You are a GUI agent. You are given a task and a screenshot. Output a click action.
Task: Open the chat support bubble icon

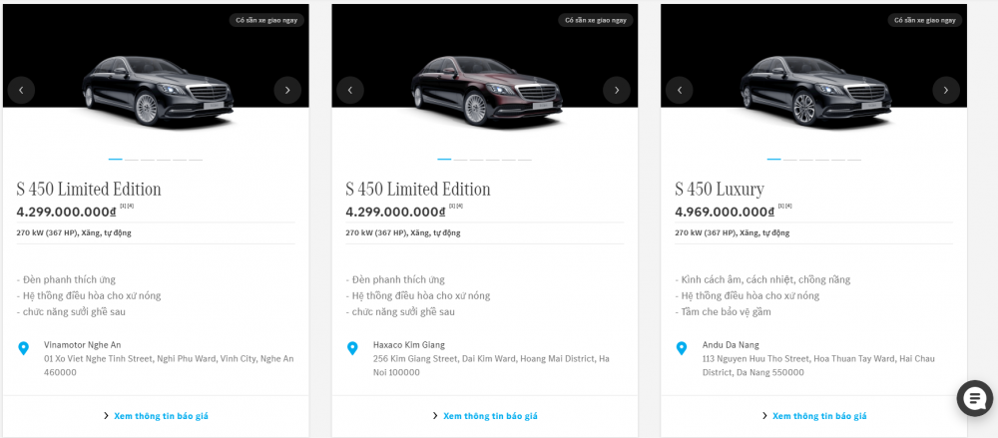(x=974, y=397)
